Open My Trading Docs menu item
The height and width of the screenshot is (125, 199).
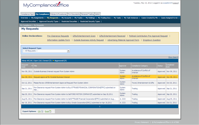[x=104, y=18]
